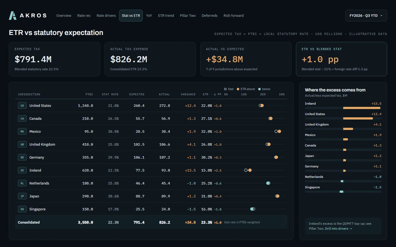This screenshot has height=247, width=396.
Task: Open the YoY tab
Action: click(149, 15)
